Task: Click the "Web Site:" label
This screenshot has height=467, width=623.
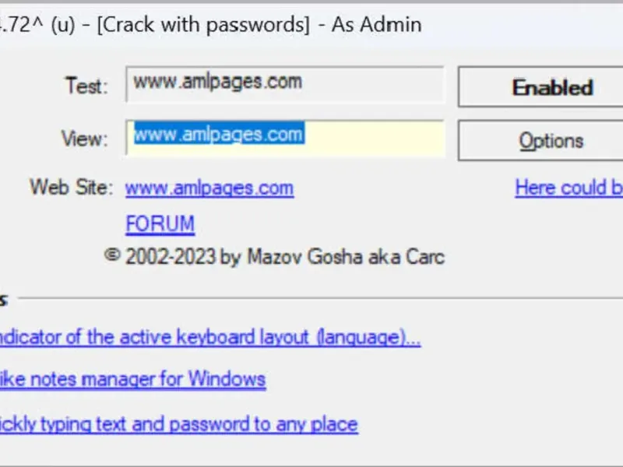Action: 72,188
